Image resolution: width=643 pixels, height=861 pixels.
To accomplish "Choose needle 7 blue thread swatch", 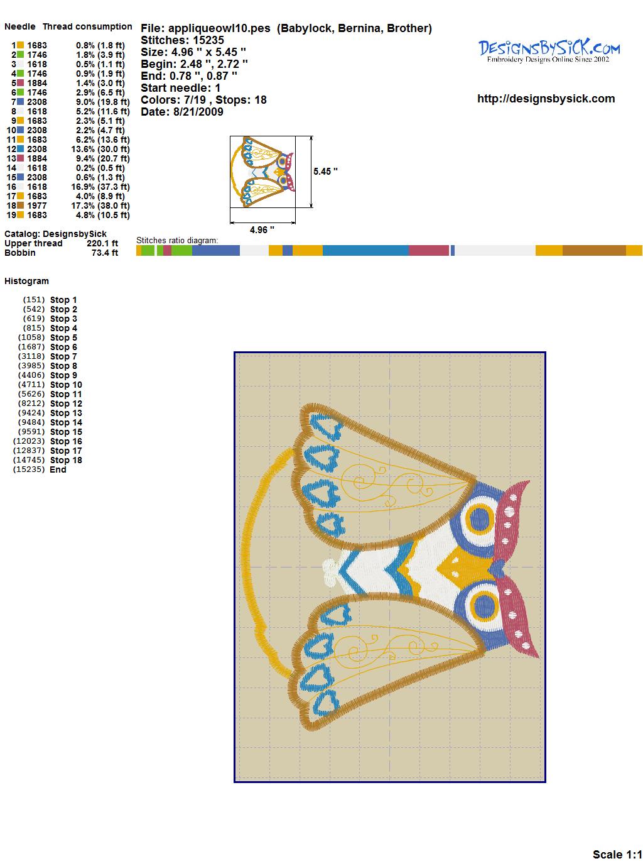I will tap(20, 102).
